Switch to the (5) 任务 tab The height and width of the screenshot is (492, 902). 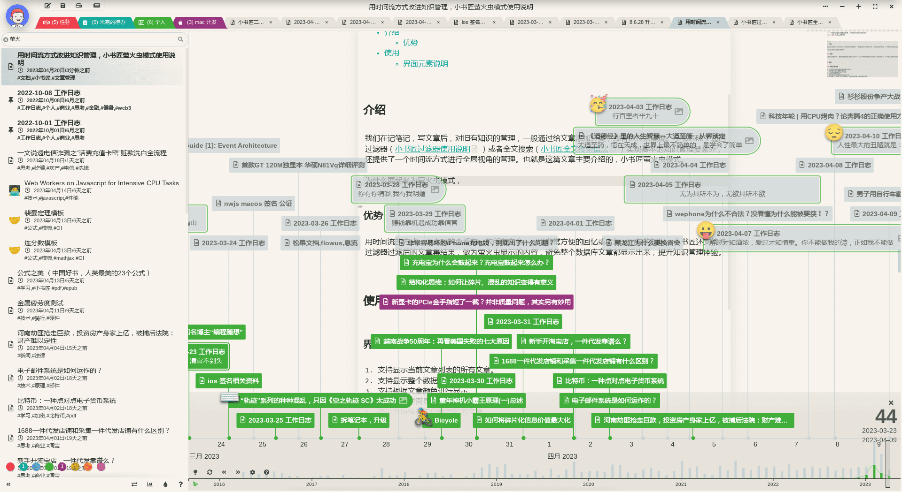[56, 22]
